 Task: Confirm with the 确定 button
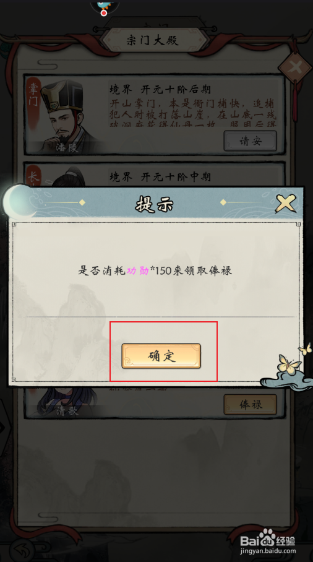click(161, 356)
